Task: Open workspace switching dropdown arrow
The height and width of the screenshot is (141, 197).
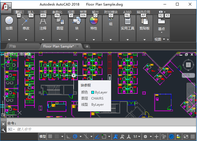Action: (x=151, y=137)
